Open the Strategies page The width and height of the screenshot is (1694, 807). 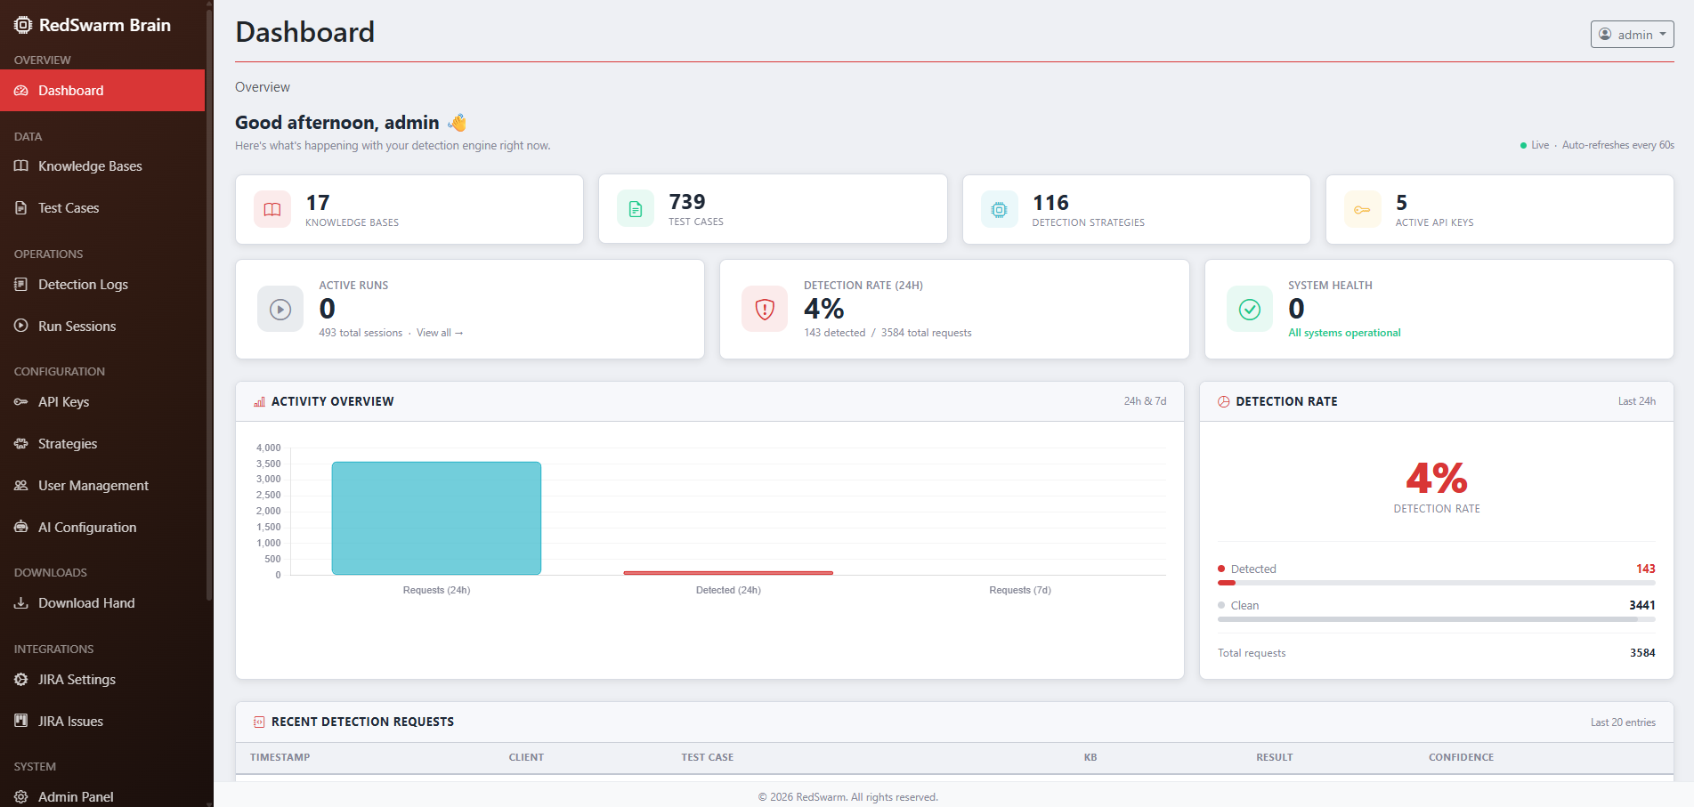(67, 443)
